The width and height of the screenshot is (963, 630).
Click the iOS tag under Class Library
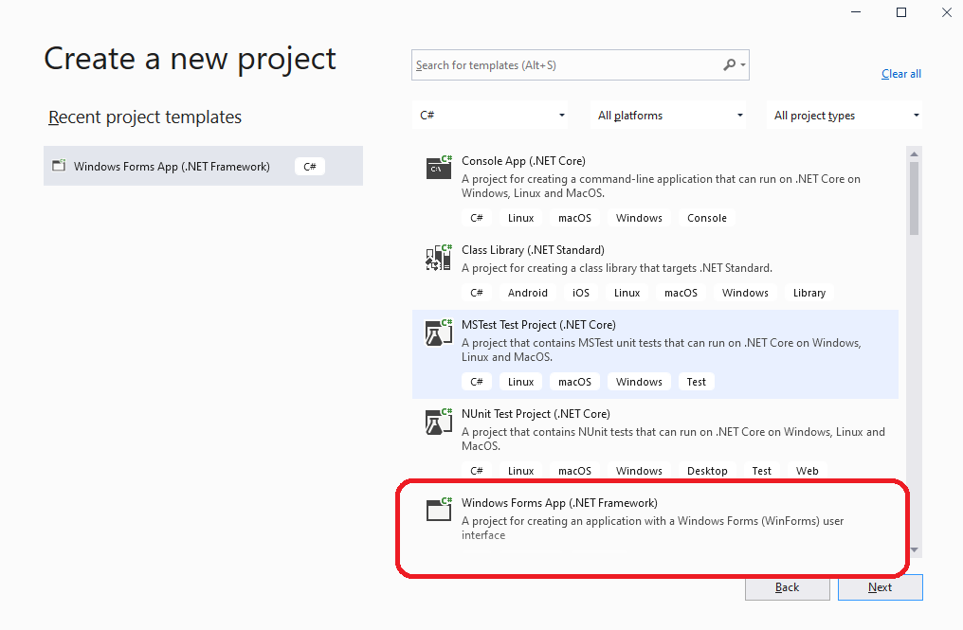pyautogui.click(x=581, y=293)
